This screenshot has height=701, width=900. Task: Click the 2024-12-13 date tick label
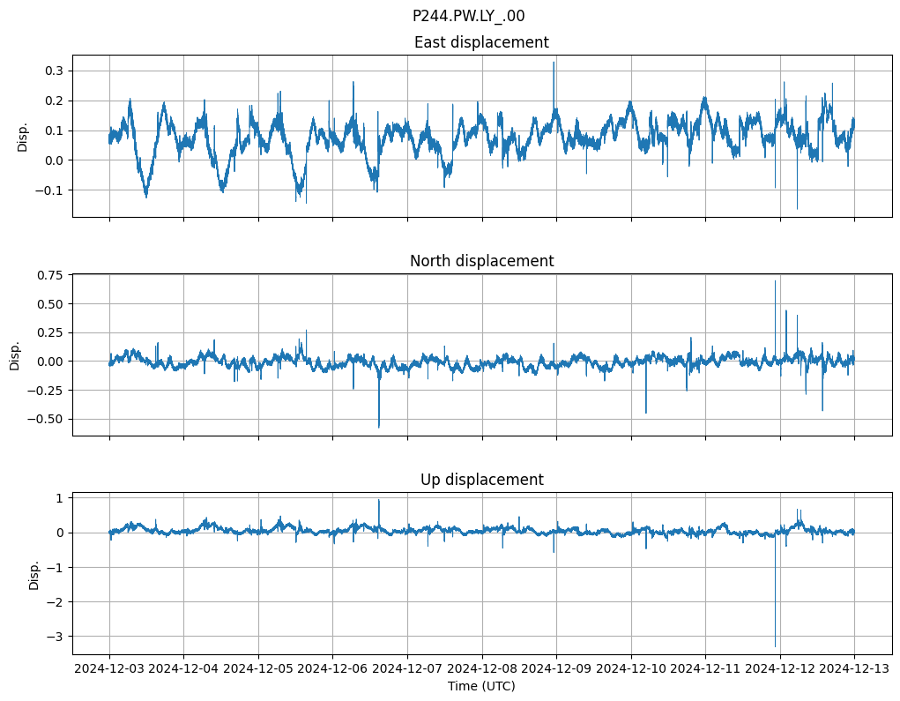point(853,669)
